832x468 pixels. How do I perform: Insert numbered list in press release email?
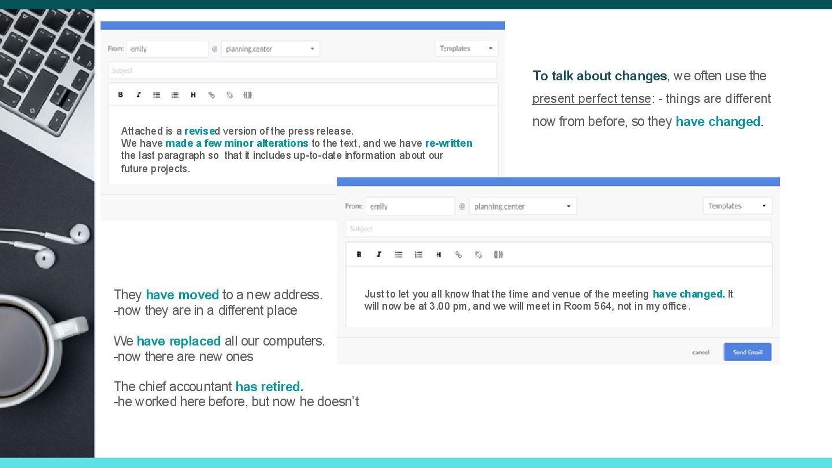click(175, 95)
